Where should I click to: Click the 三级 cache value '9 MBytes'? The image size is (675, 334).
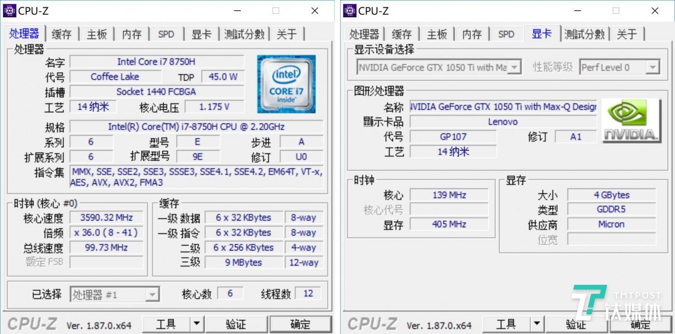point(244,263)
